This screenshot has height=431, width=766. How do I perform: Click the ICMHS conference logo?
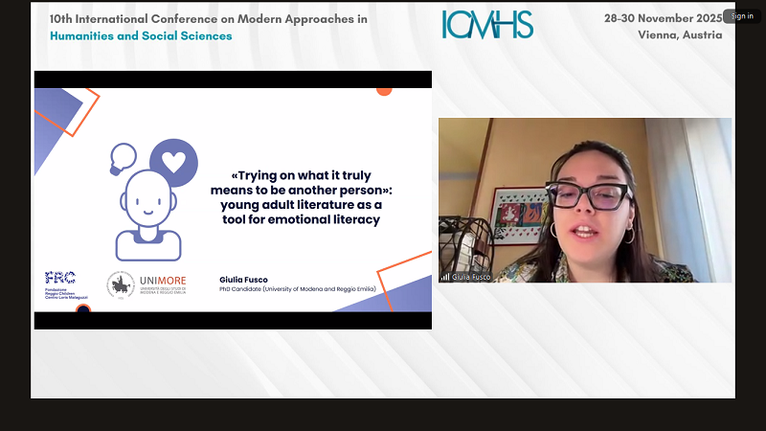click(487, 25)
